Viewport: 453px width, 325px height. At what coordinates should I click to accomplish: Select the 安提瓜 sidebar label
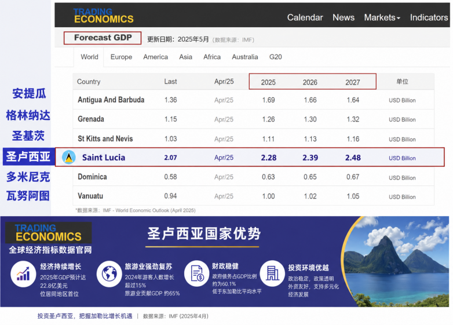[29, 94]
